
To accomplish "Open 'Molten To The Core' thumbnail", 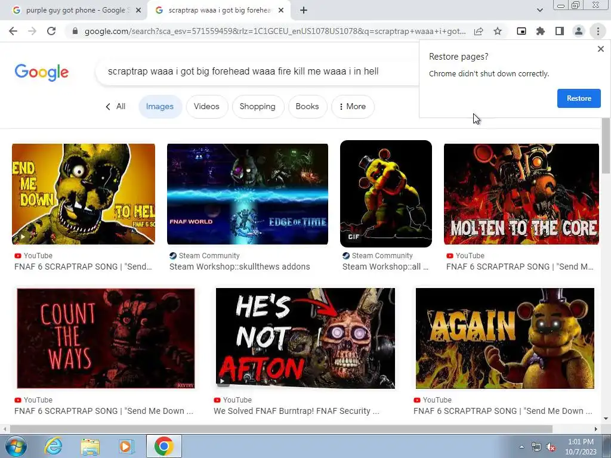I will [521, 194].
